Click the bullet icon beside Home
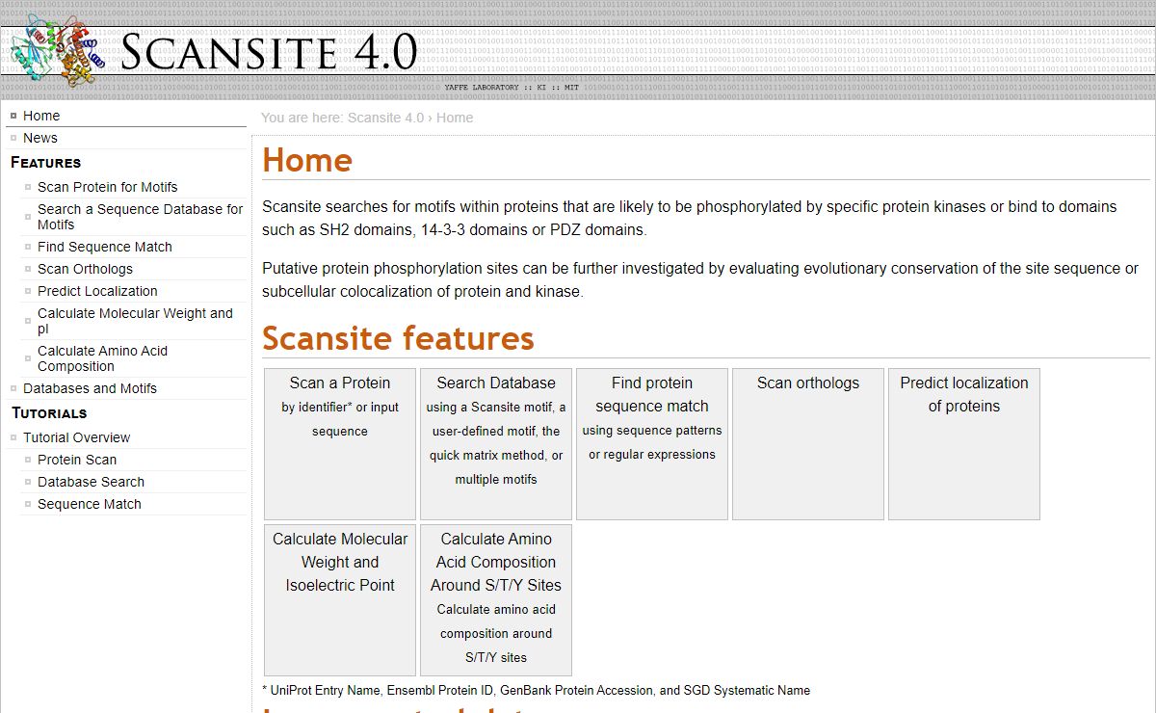Screen dimensions: 1156x713 point(13,116)
